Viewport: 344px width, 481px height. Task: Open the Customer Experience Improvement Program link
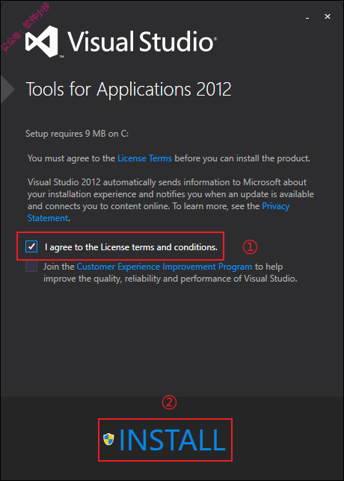coord(165,267)
